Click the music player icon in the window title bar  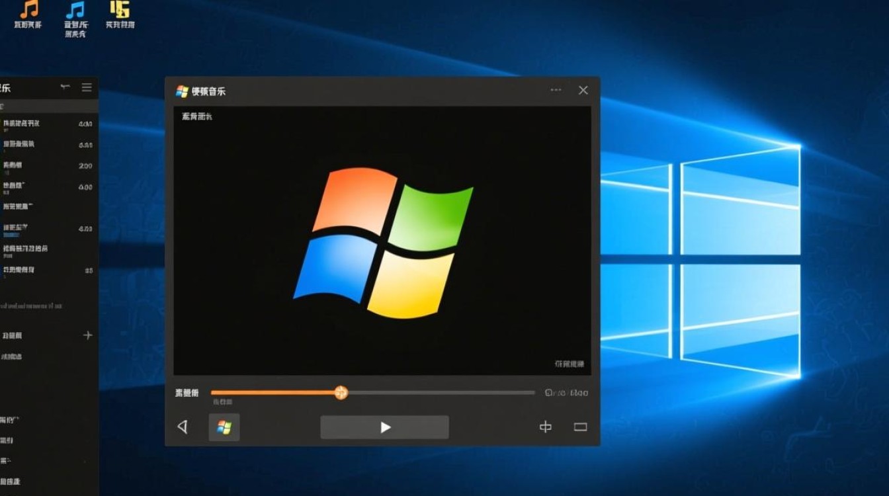coord(181,90)
